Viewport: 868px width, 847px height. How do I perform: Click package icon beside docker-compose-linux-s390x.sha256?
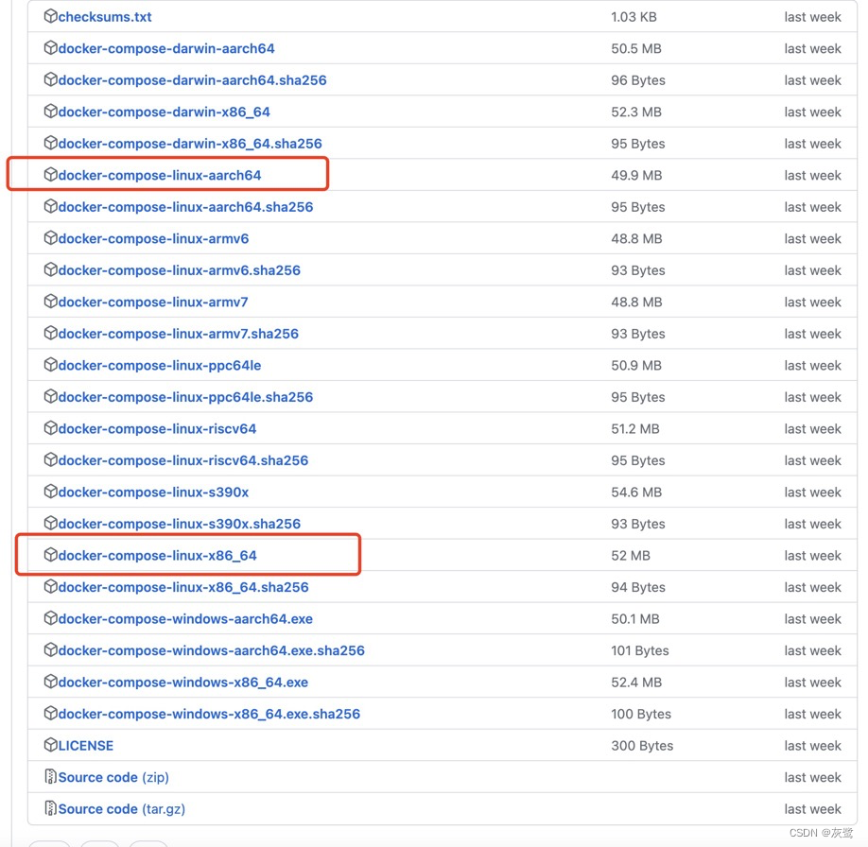pos(50,523)
